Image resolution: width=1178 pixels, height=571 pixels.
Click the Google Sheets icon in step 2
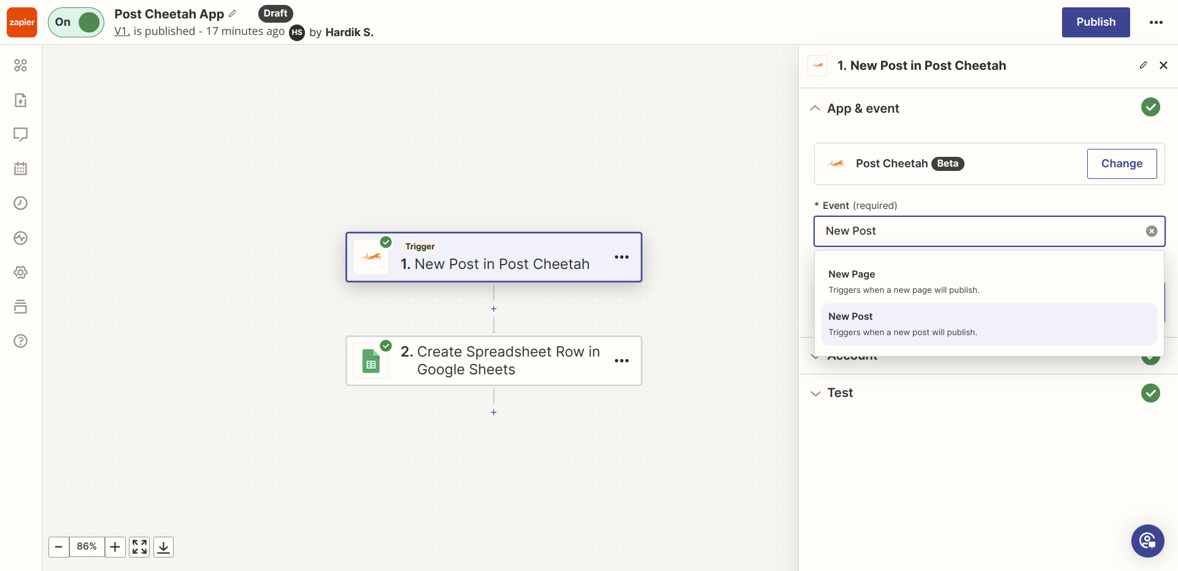tap(371, 361)
